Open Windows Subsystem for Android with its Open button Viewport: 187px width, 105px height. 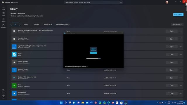tap(172, 31)
